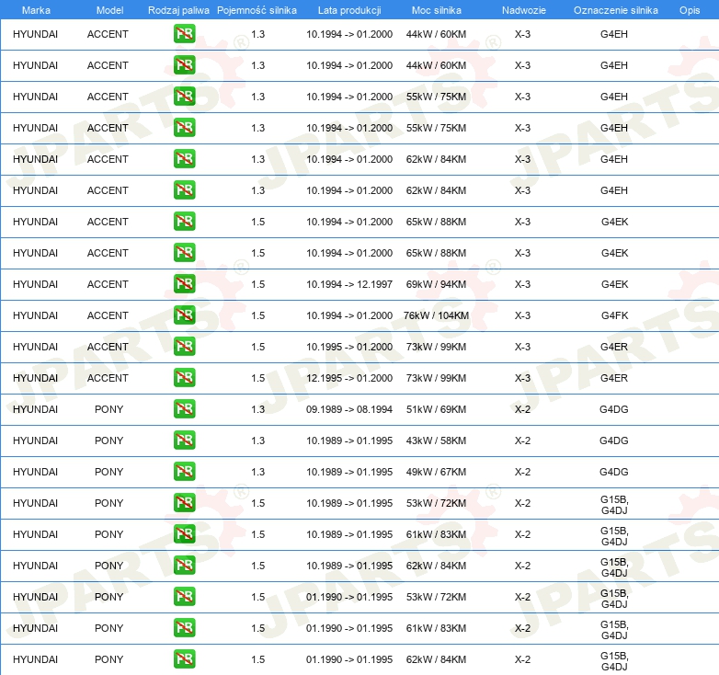Image resolution: width=719 pixels, height=675 pixels.
Task: Click X-2 in the 09.1989 -> 08.1994 row
Action: point(522,409)
